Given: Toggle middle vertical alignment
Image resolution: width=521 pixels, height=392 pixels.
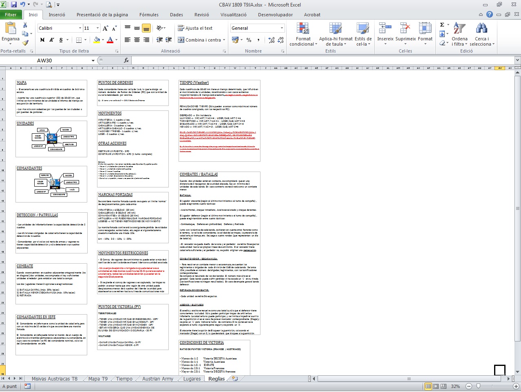Looking at the screenshot, I should coord(137,28).
